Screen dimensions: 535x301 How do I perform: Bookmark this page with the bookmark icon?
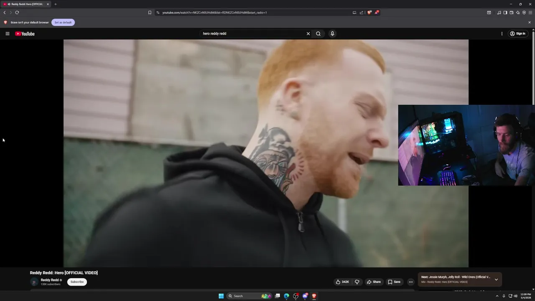(x=150, y=13)
